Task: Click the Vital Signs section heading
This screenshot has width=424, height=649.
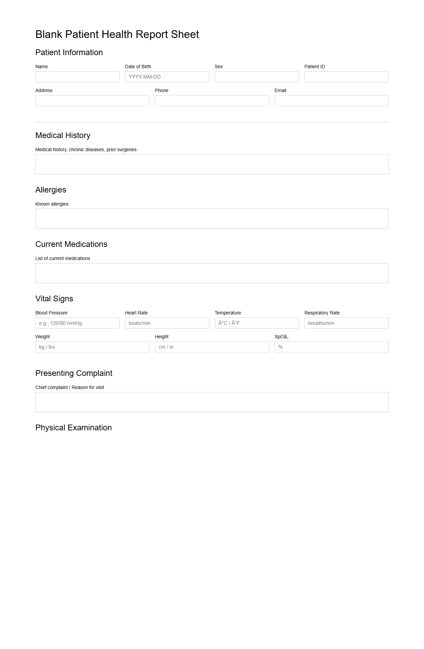Action: click(54, 299)
